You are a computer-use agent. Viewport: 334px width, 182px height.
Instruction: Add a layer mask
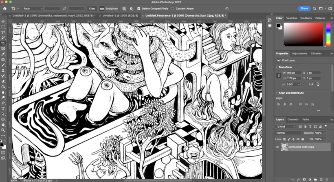tap(304, 180)
